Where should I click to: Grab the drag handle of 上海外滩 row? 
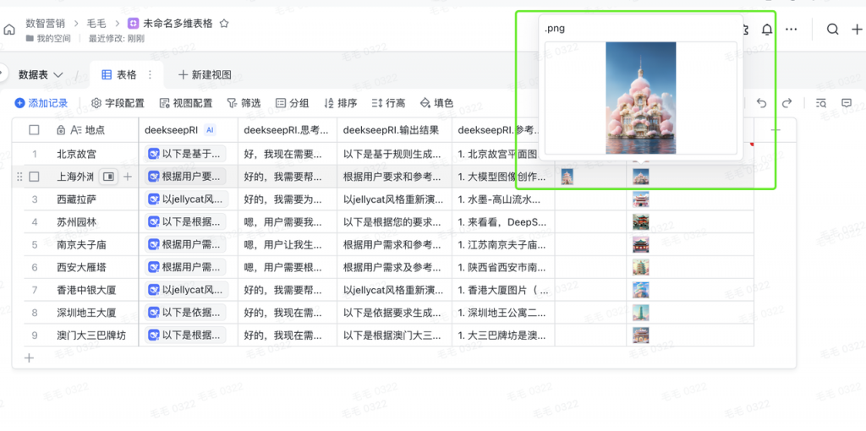[20, 177]
